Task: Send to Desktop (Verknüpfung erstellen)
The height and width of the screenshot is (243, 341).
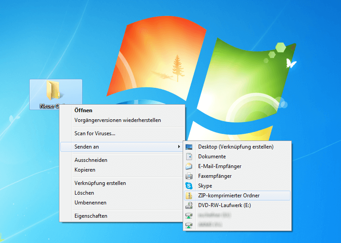Action: click(x=236, y=147)
